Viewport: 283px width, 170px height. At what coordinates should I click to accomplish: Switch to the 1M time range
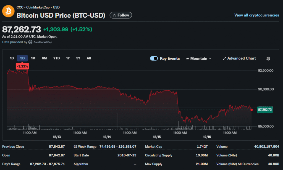click(x=33, y=58)
